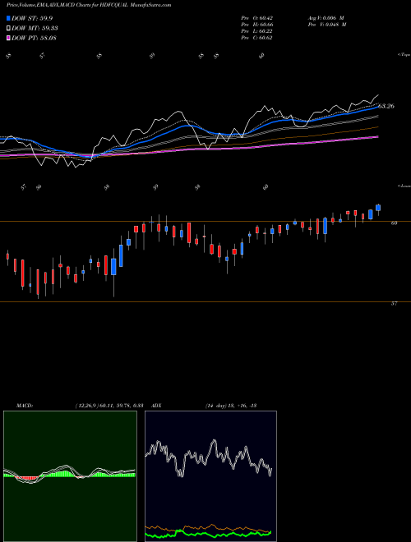
Task: Open the dark blue ADX indicator panel
Action: click(x=210, y=476)
